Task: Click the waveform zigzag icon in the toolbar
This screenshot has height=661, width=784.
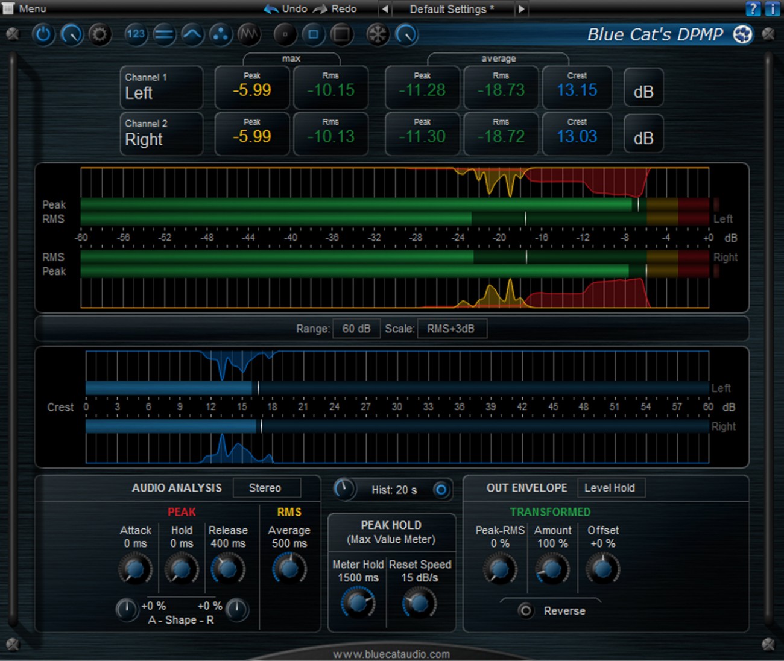Action: coord(248,34)
